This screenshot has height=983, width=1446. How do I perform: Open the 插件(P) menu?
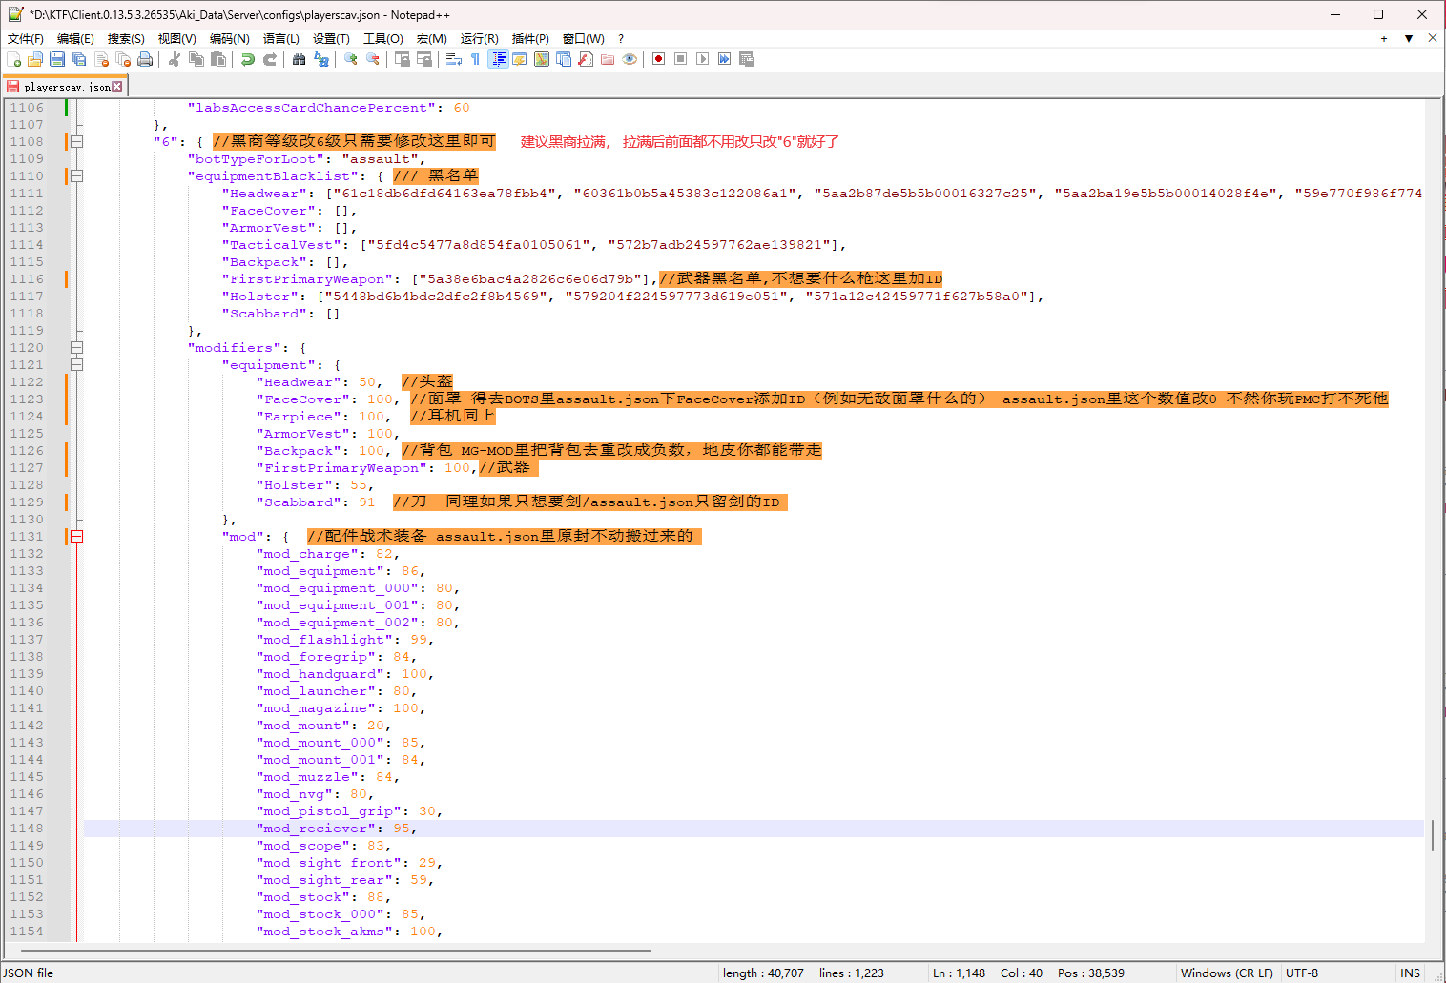tap(530, 39)
